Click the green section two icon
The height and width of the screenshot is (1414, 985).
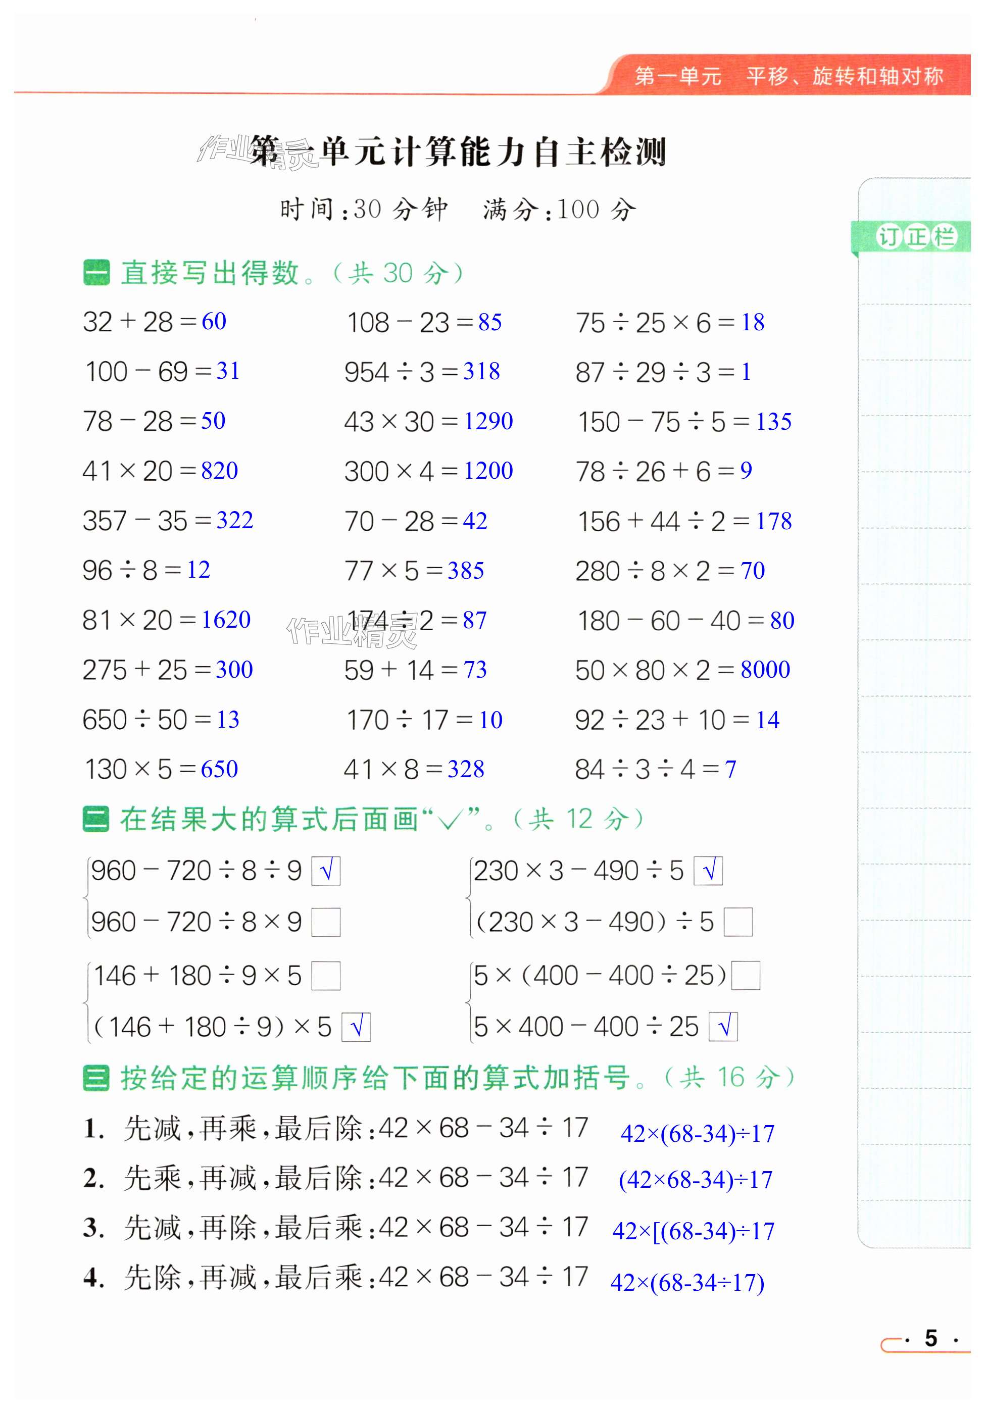(96, 819)
